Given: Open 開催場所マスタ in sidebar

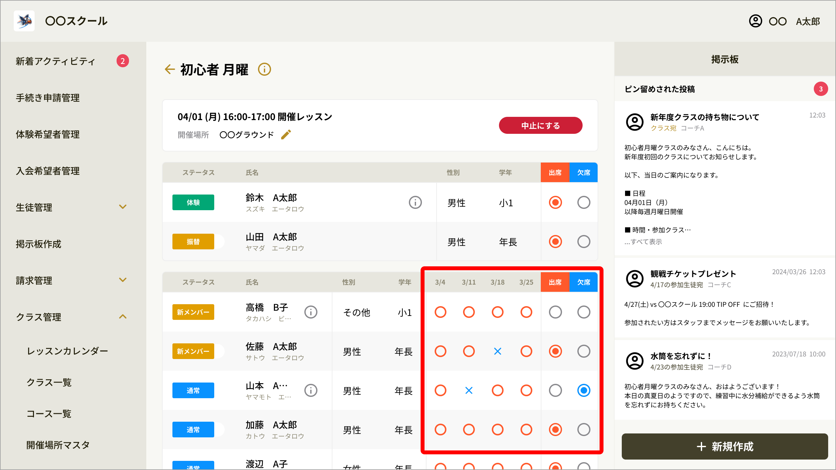Looking at the screenshot, I should click(58, 445).
